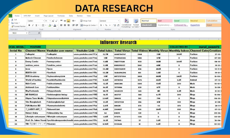230x138 pixels.
Task: Click the text Orientation icon
Action: point(74,21)
